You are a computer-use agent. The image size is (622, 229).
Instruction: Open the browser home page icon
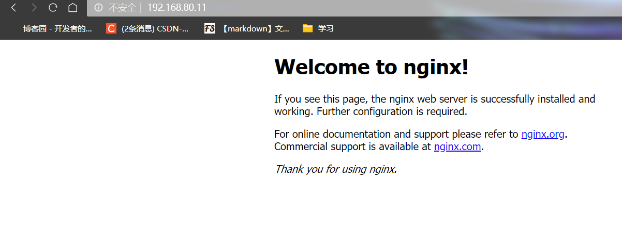coord(73,8)
